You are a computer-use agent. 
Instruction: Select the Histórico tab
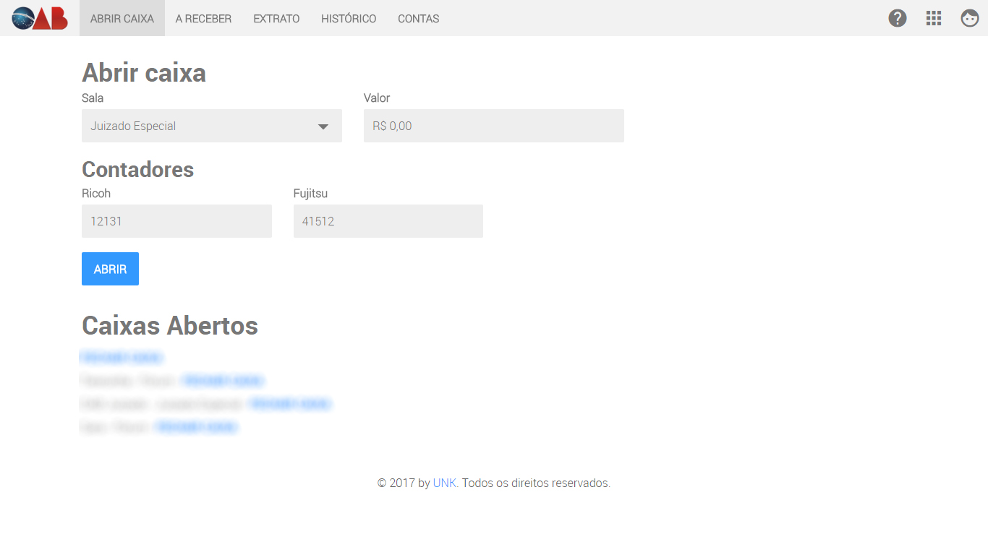[x=349, y=19]
